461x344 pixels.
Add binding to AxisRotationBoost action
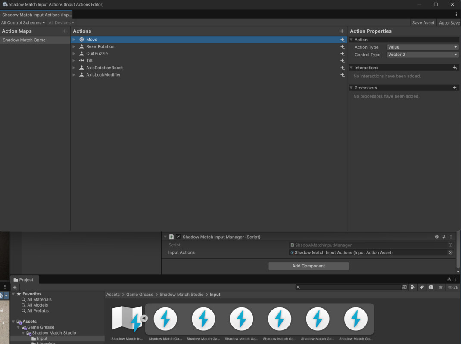coord(342,68)
